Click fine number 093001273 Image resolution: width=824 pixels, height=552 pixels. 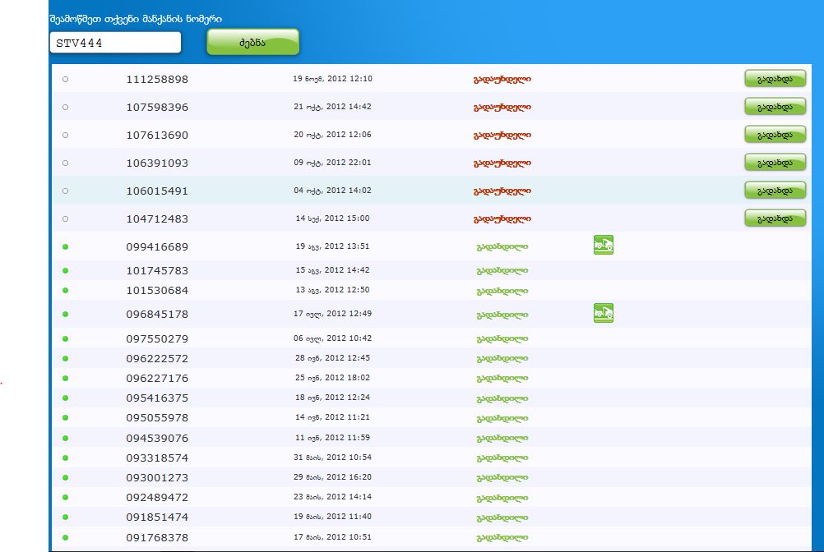click(x=157, y=477)
